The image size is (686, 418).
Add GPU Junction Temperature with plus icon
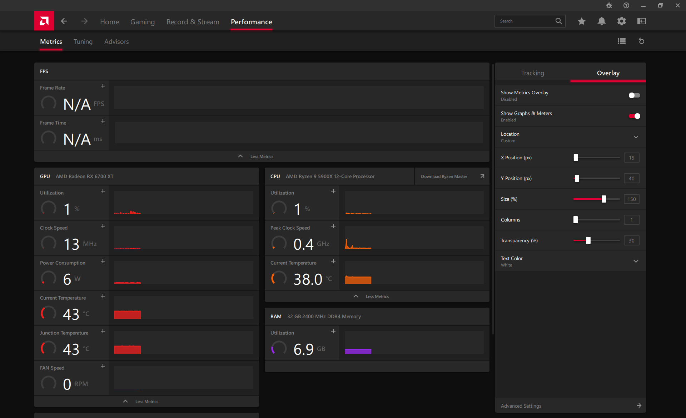coord(103,332)
